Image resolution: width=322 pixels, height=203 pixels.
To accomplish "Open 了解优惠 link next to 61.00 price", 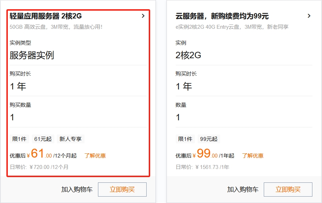I will click(x=95, y=156).
